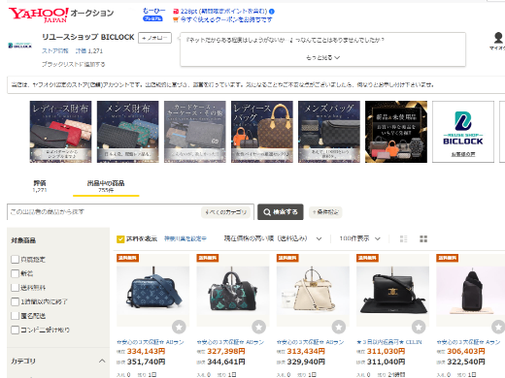Open the prefecture shipping setting link
This screenshot has height=378, width=505.
pos(185,238)
